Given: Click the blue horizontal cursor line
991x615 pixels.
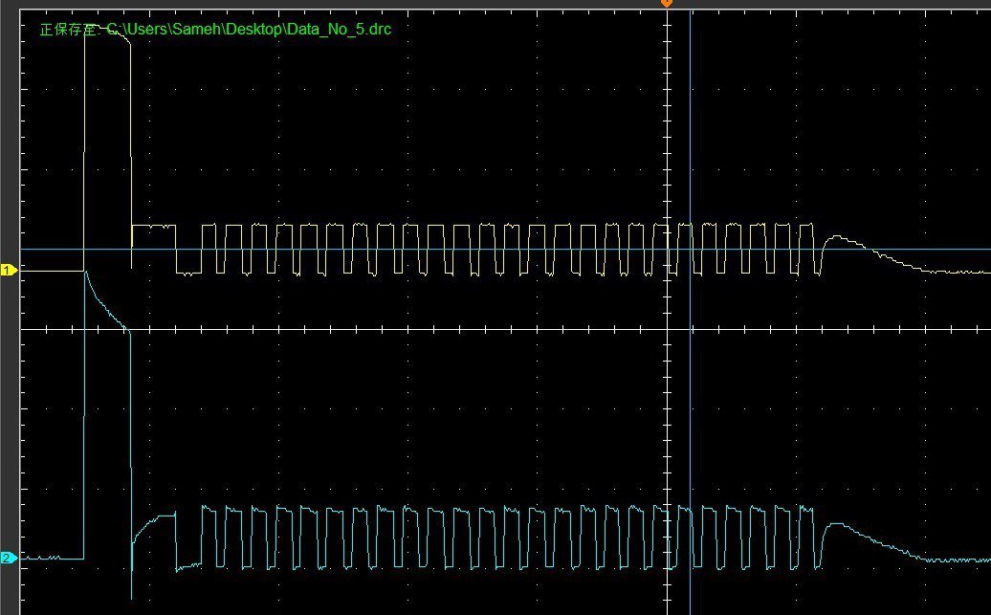Looking at the screenshot, I should click(x=506, y=249).
